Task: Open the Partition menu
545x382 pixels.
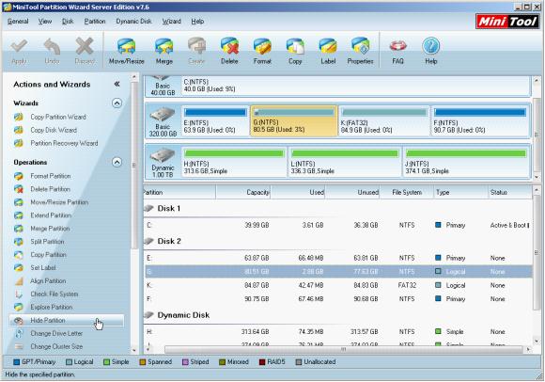Action: [95, 22]
